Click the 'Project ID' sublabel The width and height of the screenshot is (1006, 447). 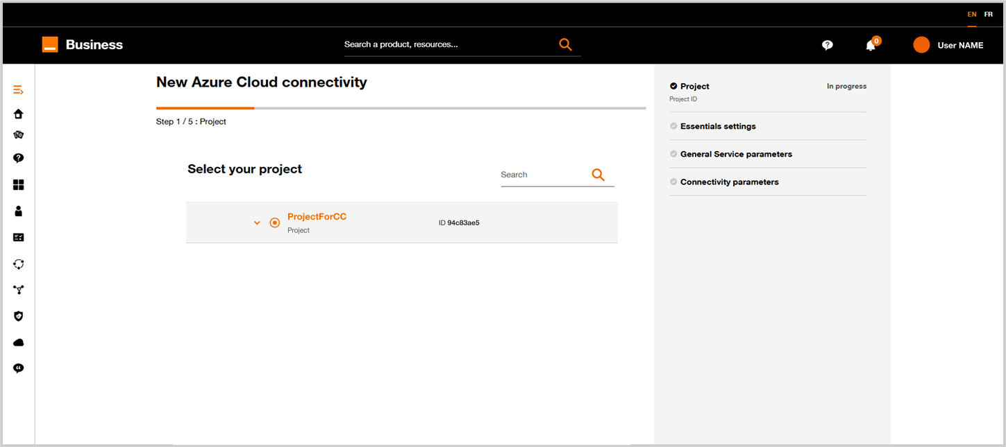tap(683, 99)
